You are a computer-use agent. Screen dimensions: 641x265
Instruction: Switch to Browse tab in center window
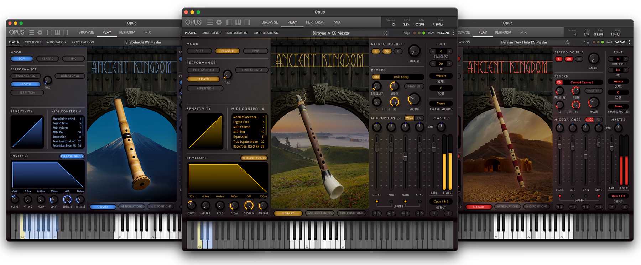pos(270,22)
